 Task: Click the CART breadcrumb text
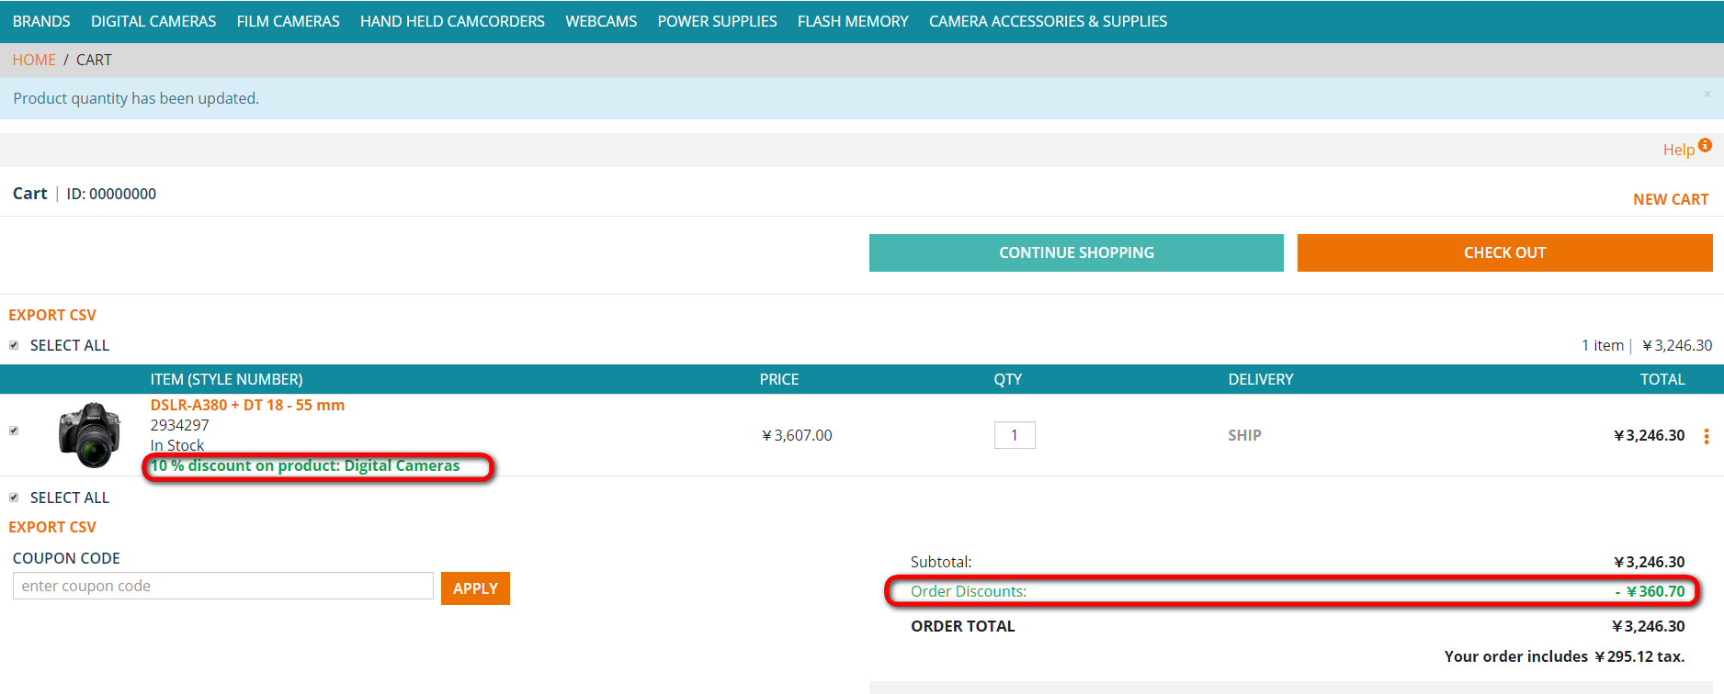94,60
